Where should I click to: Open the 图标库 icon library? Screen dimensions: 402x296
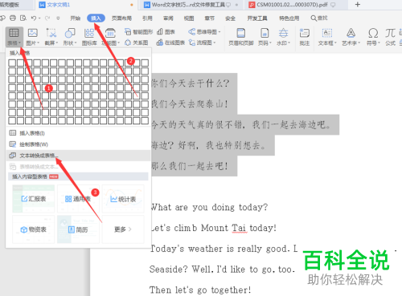click(89, 37)
